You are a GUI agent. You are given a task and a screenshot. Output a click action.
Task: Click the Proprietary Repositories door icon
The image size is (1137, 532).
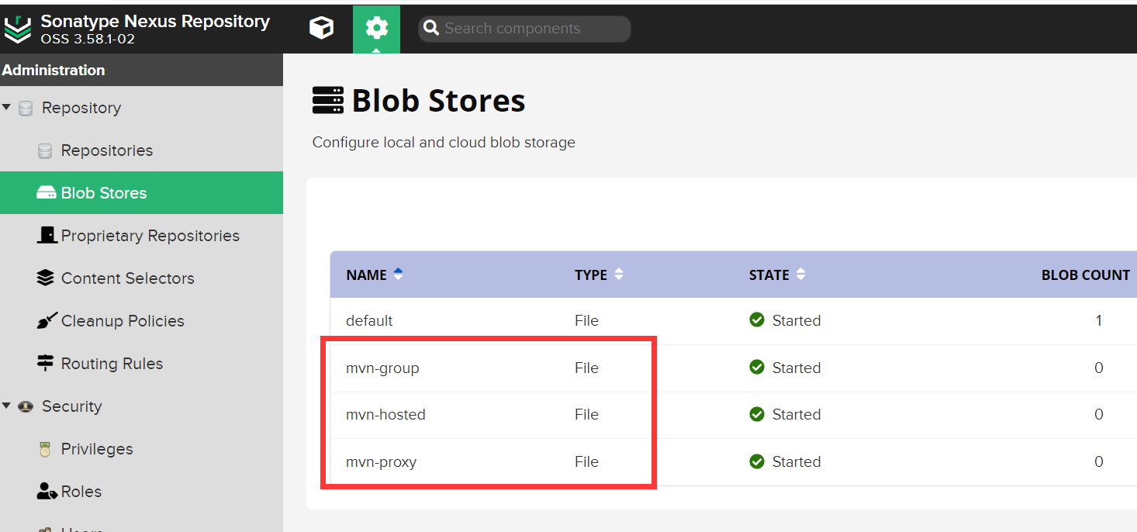tap(47, 236)
